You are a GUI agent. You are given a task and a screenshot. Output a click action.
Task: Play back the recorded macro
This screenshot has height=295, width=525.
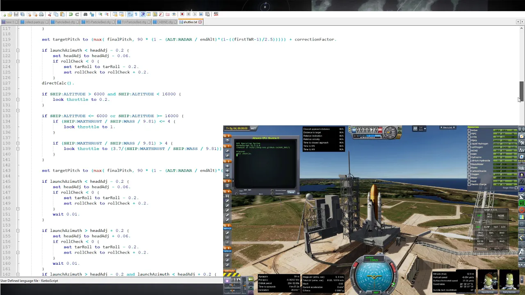[195, 14]
